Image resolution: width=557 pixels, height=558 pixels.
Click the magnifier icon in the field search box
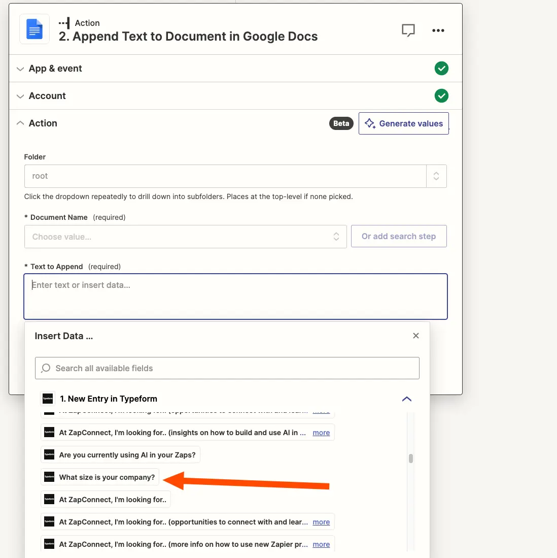pos(46,368)
